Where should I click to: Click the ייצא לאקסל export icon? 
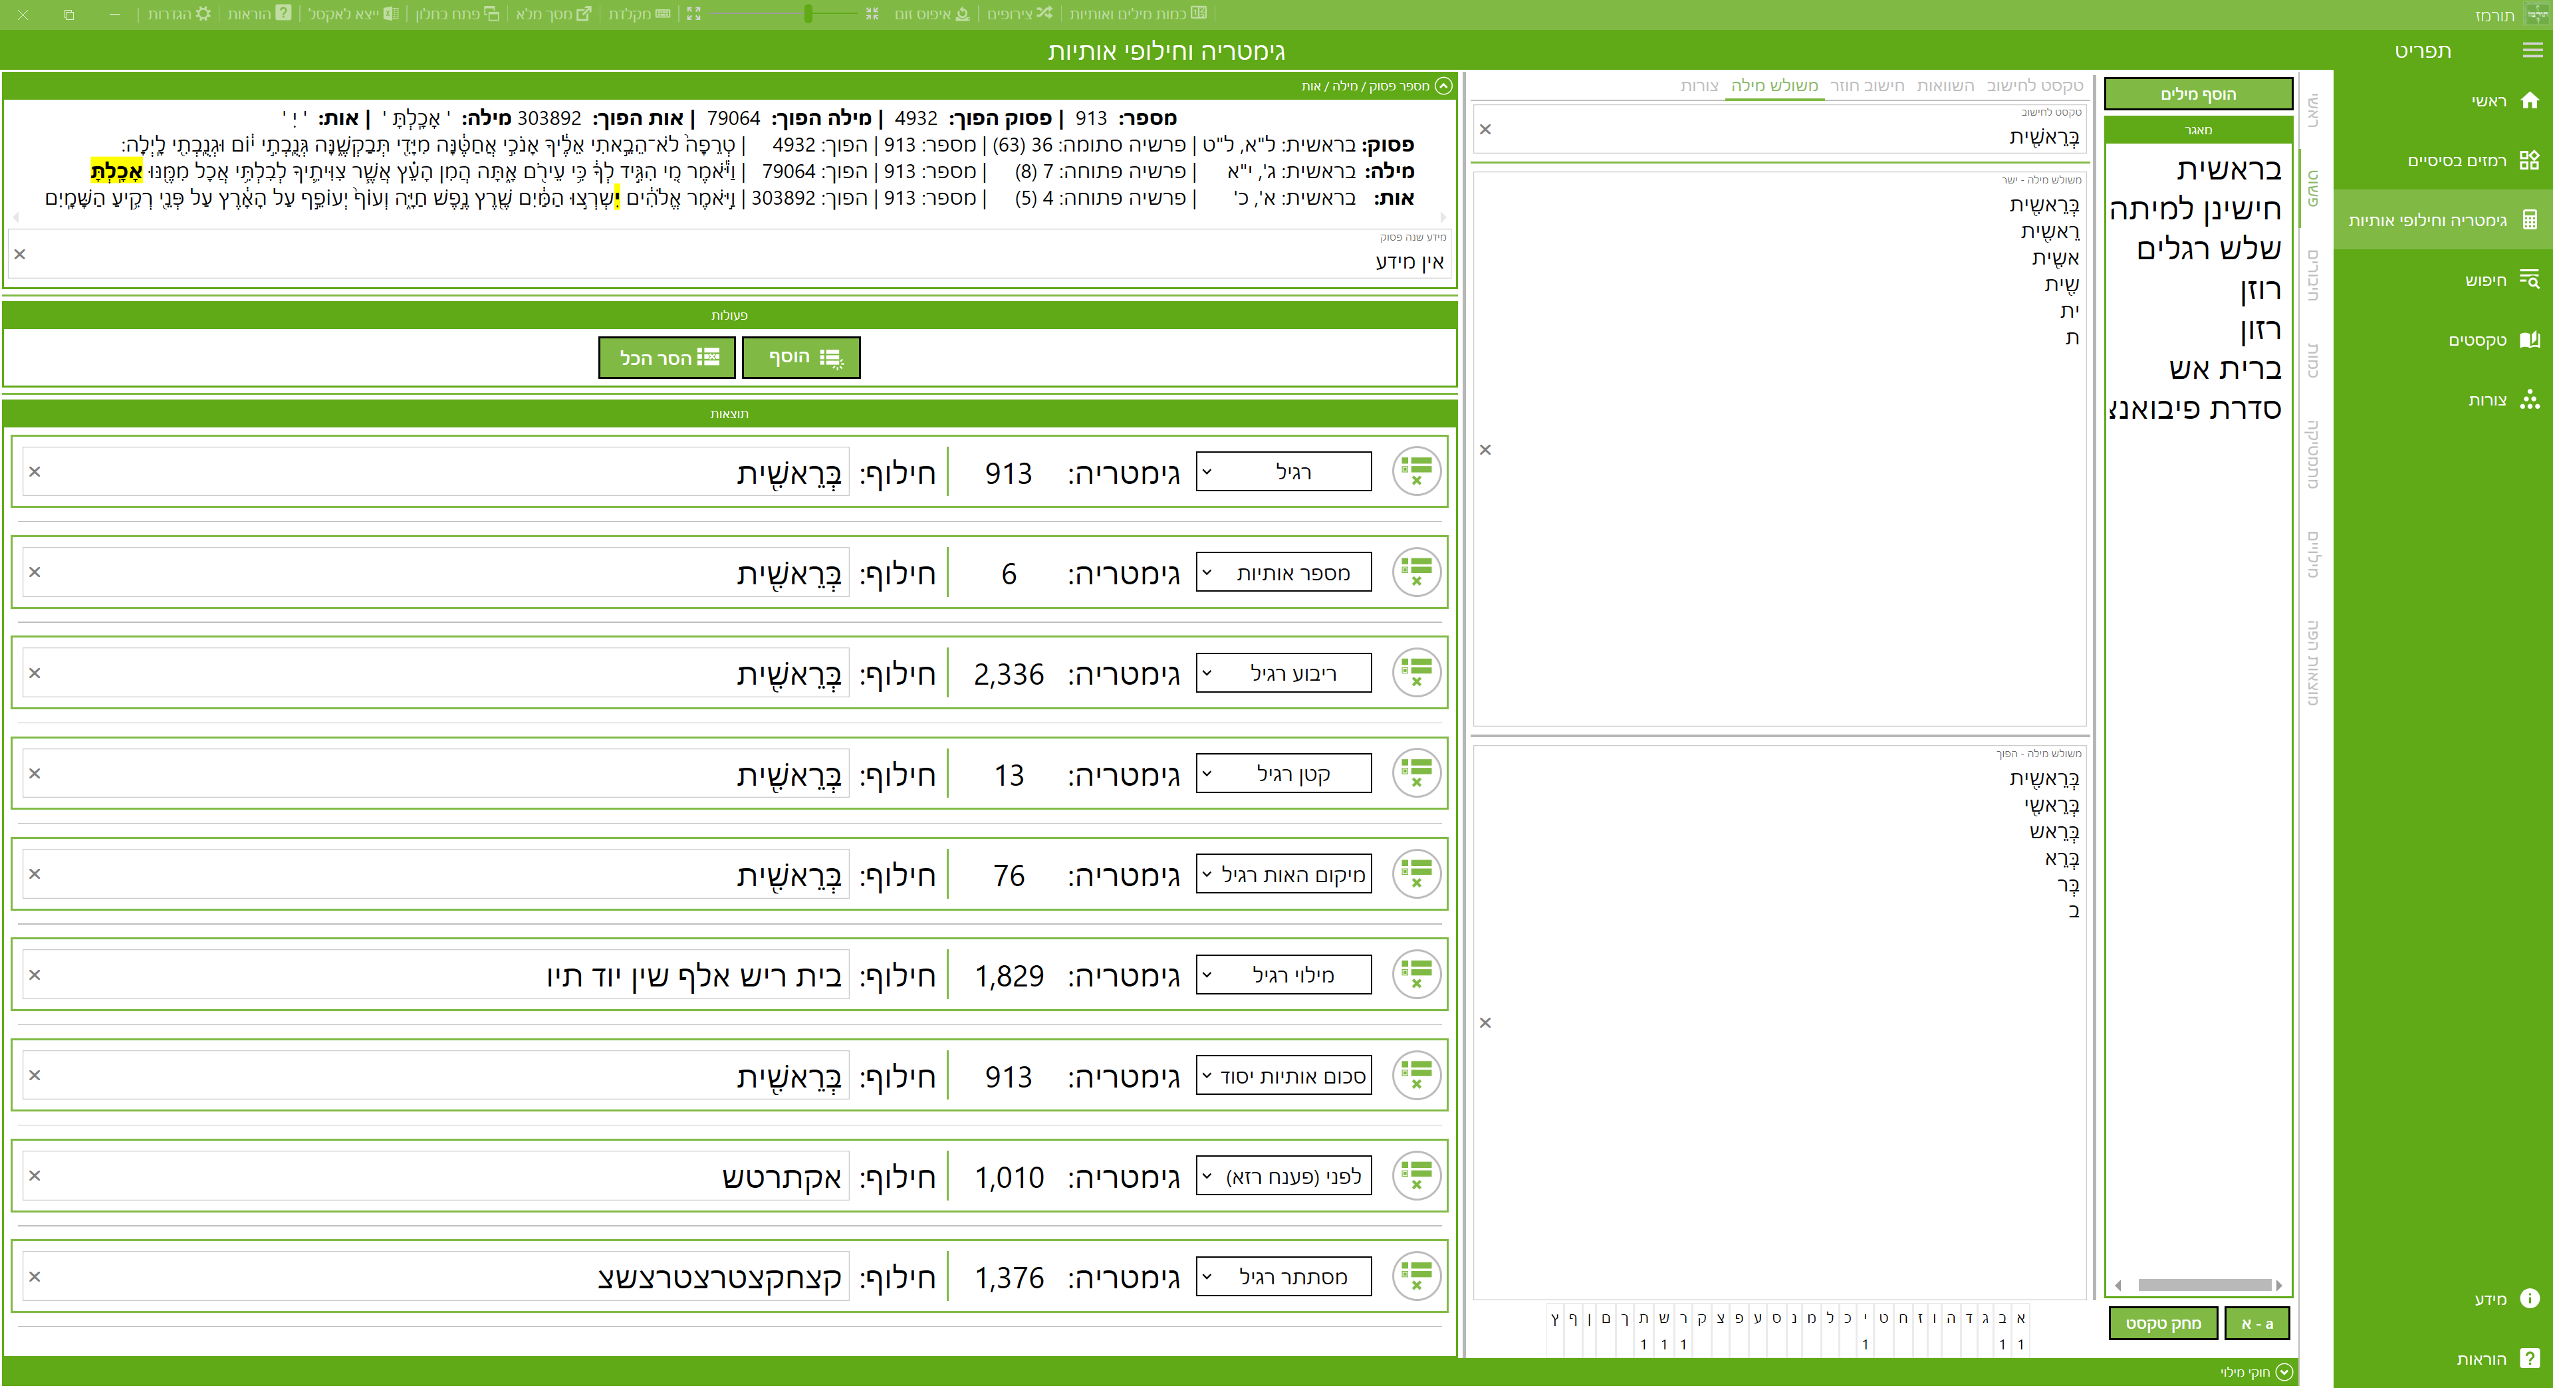(390, 14)
